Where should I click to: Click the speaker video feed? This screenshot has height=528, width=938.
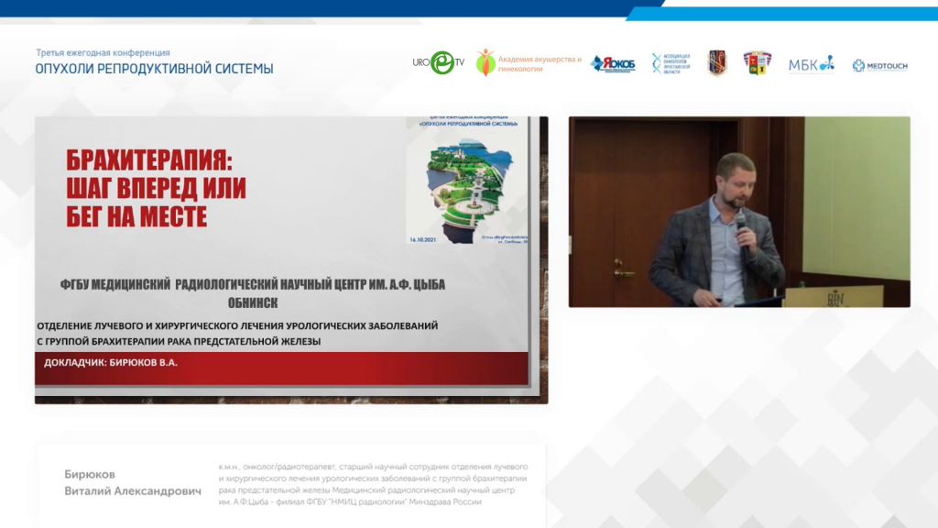[738, 212]
